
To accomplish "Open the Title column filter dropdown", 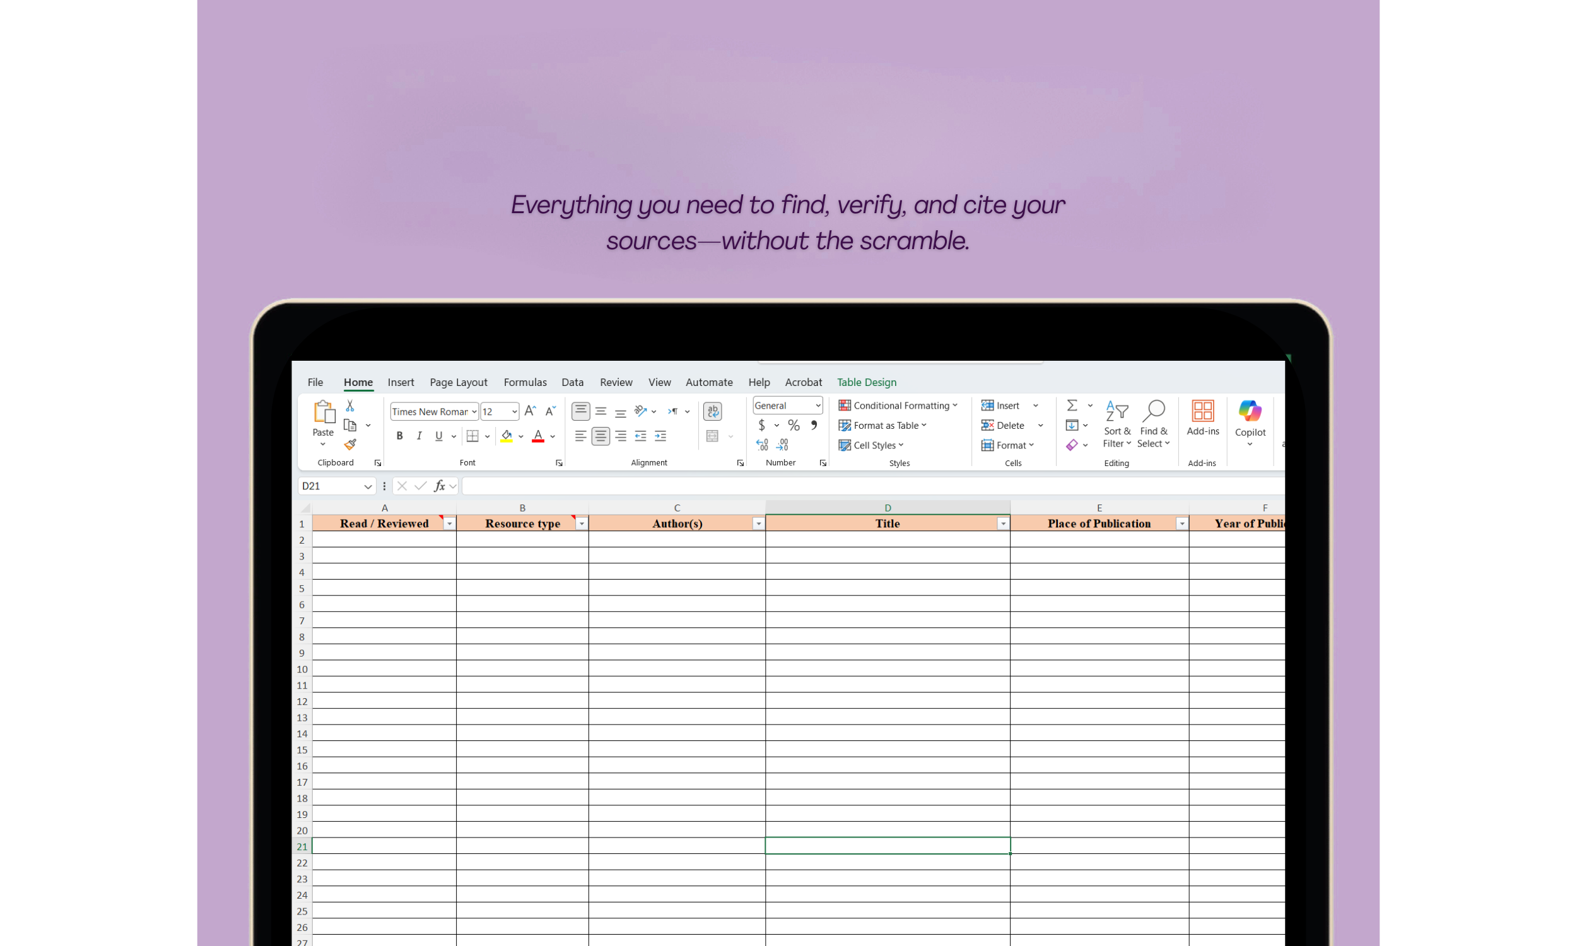I will coord(1002,523).
